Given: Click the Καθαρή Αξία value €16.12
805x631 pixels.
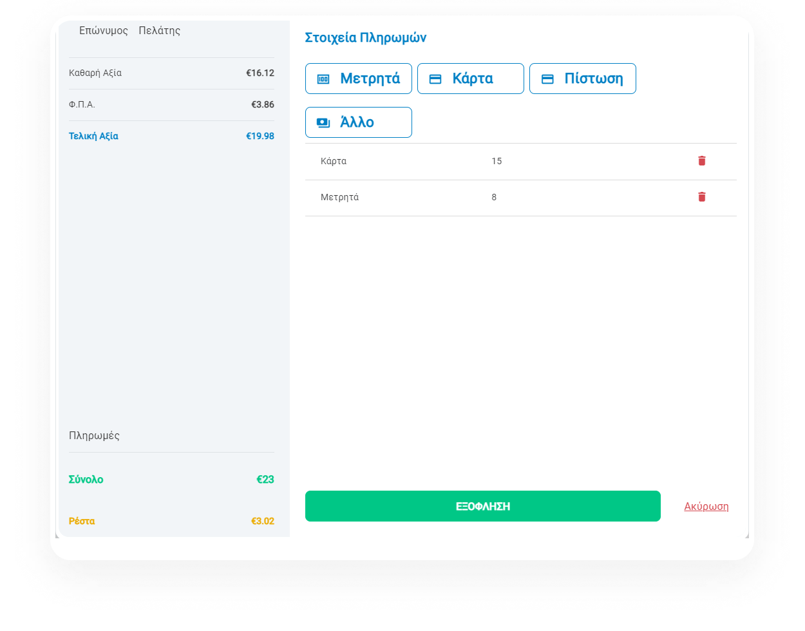Looking at the screenshot, I should pyautogui.click(x=260, y=73).
